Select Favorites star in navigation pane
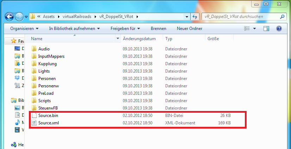 click(13, 41)
